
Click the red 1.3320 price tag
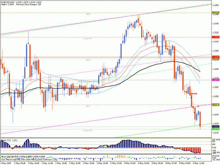(216, 37)
